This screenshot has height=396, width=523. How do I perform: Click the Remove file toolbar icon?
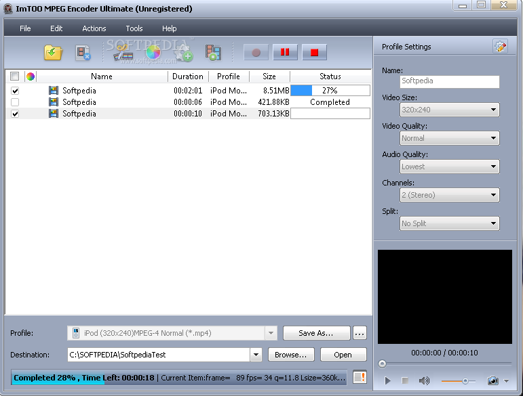(x=83, y=53)
